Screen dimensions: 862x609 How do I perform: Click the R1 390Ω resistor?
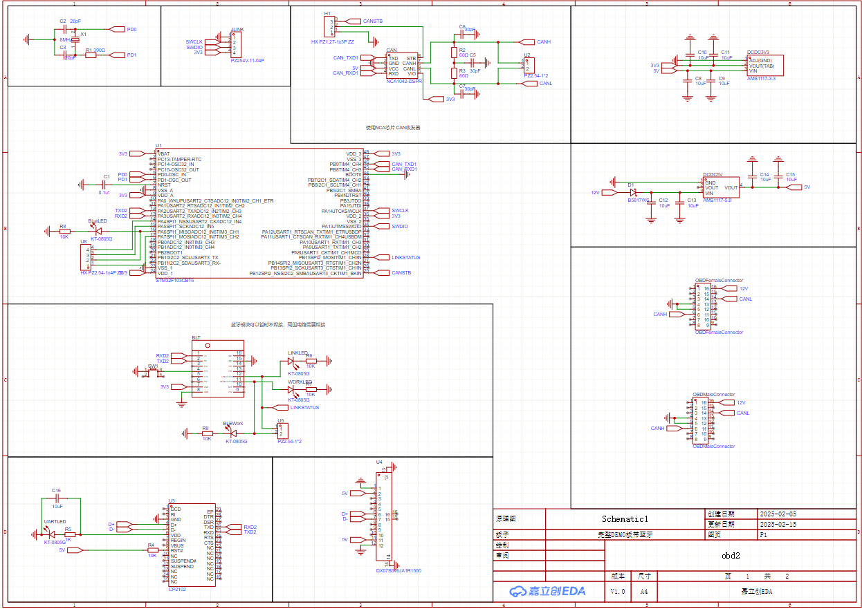pyautogui.click(x=91, y=55)
